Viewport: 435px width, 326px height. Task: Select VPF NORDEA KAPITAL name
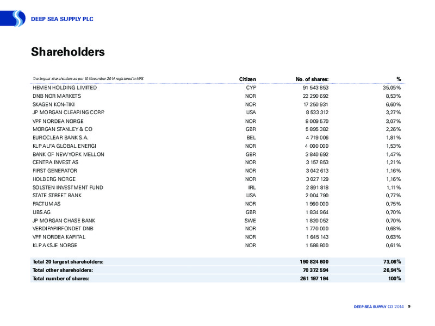coord(59,237)
